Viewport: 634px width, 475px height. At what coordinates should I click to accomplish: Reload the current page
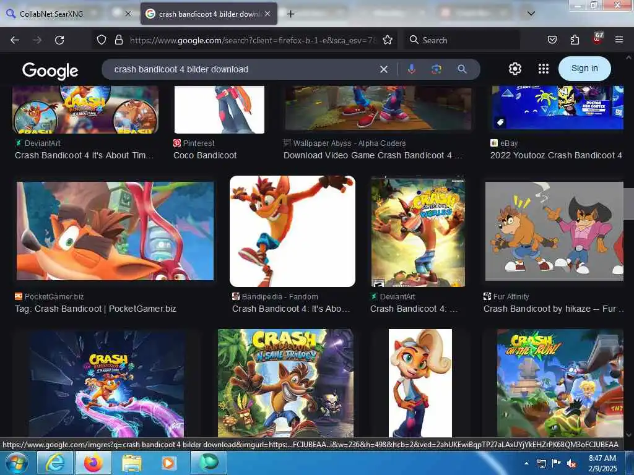(x=59, y=40)
